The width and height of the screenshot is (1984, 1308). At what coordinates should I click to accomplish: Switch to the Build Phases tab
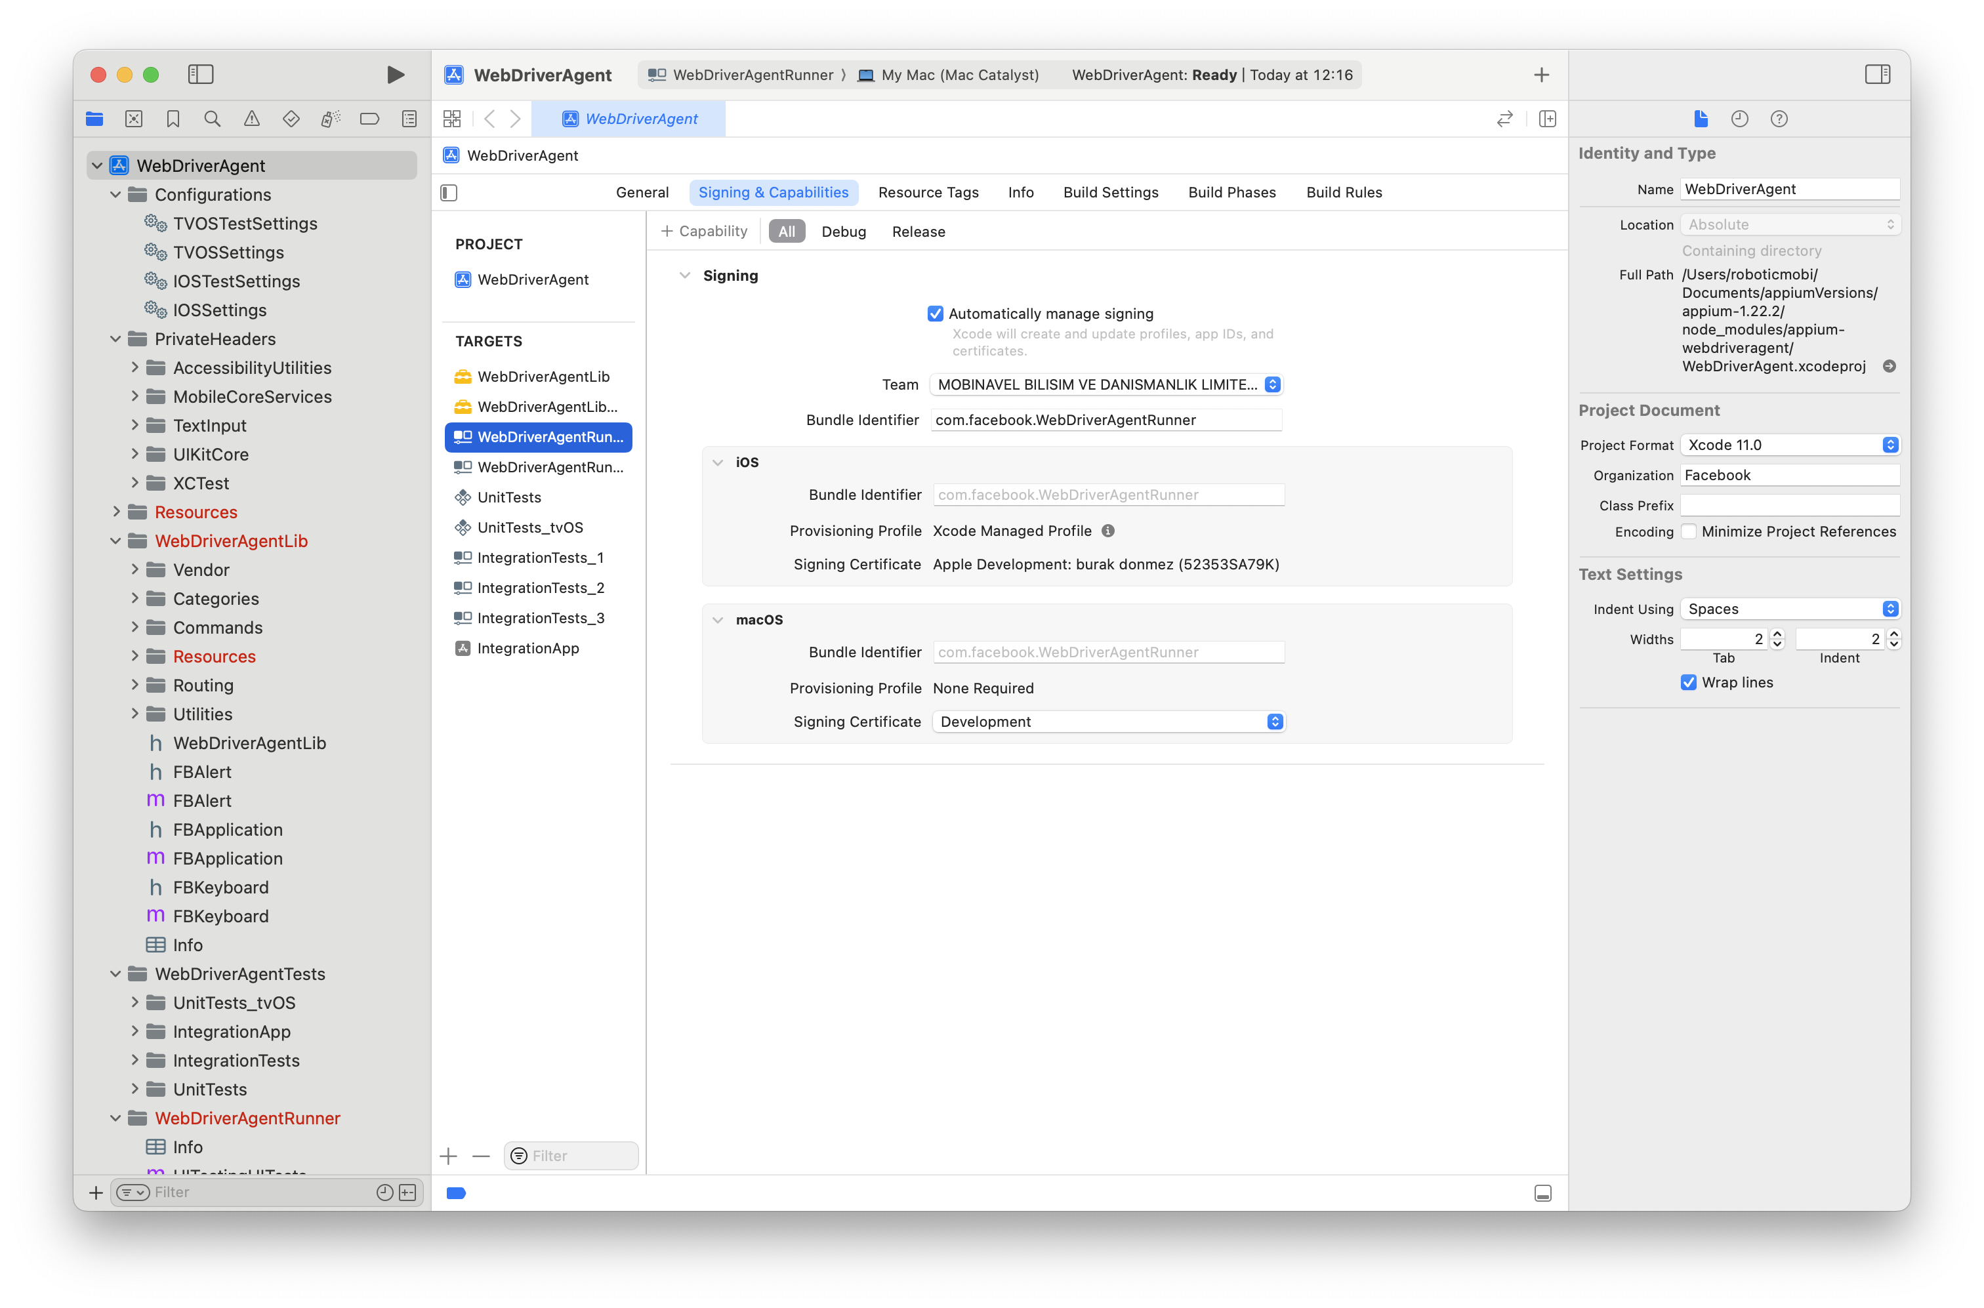coord(1231,193)
